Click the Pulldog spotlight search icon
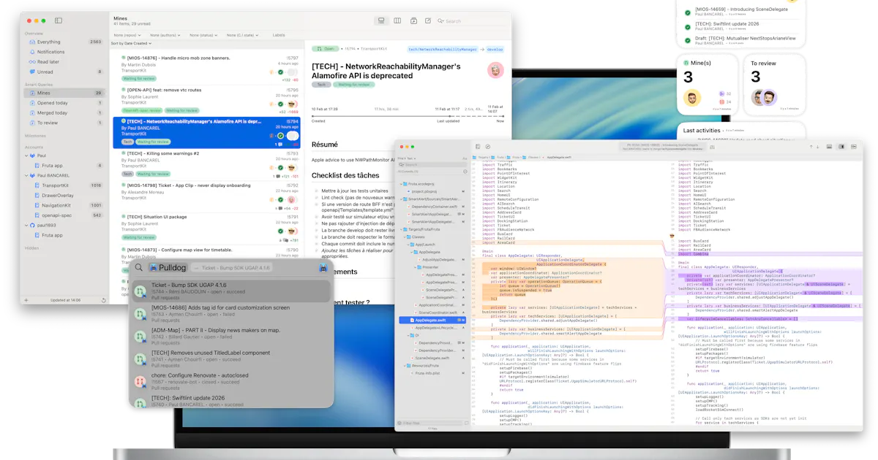 tap(139, 268)
